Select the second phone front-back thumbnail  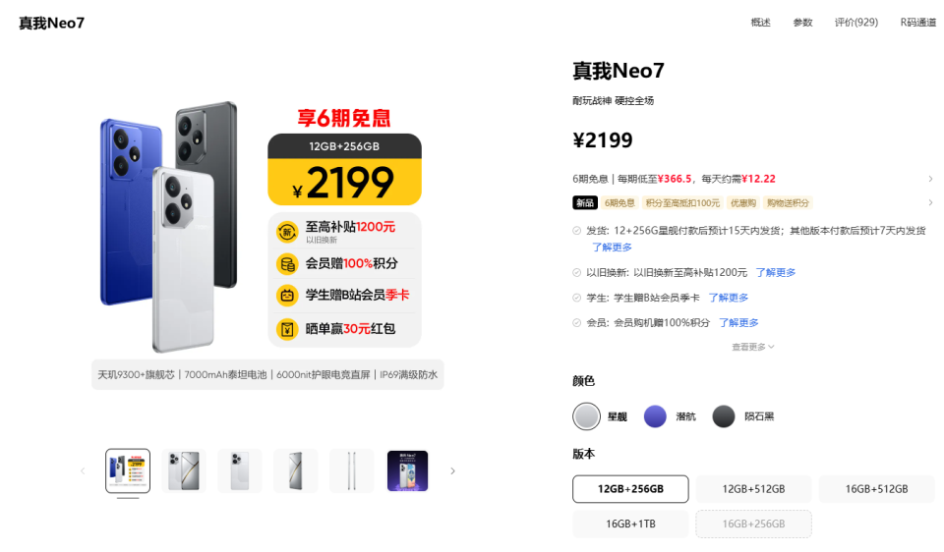(184, 470)
